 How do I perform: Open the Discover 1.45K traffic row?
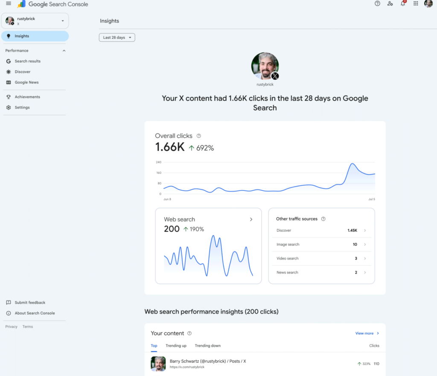321,230
